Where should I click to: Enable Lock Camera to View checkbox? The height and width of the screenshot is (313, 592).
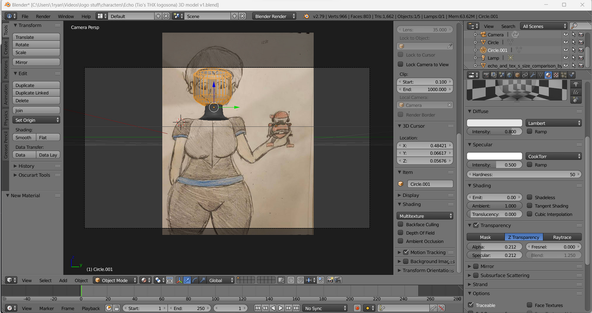[401, 64]
